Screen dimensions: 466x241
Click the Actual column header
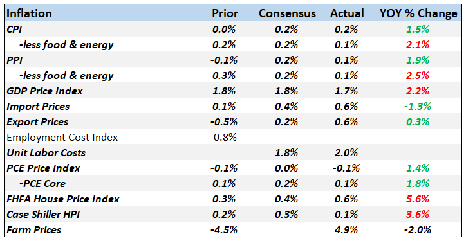347,13
